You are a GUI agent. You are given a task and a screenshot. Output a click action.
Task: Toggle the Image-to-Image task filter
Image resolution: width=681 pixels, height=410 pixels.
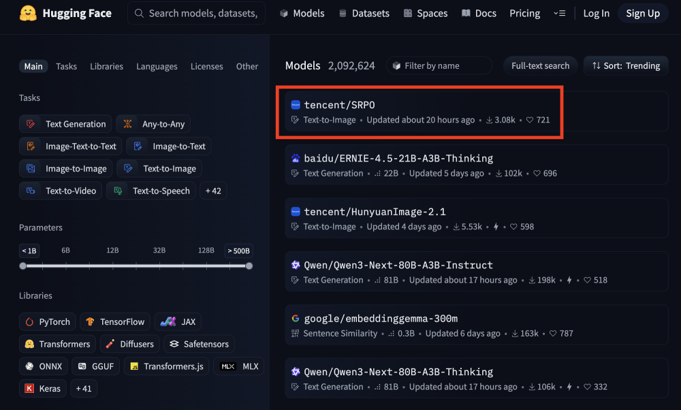66,168
